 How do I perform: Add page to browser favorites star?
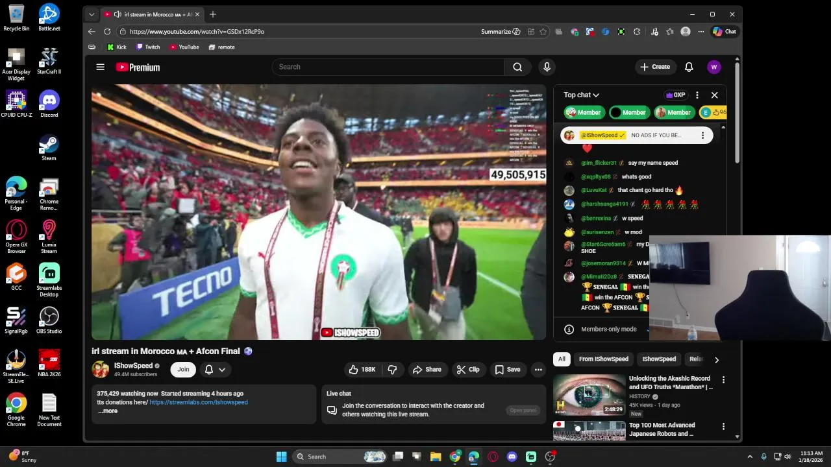click(x=542, y=31)
